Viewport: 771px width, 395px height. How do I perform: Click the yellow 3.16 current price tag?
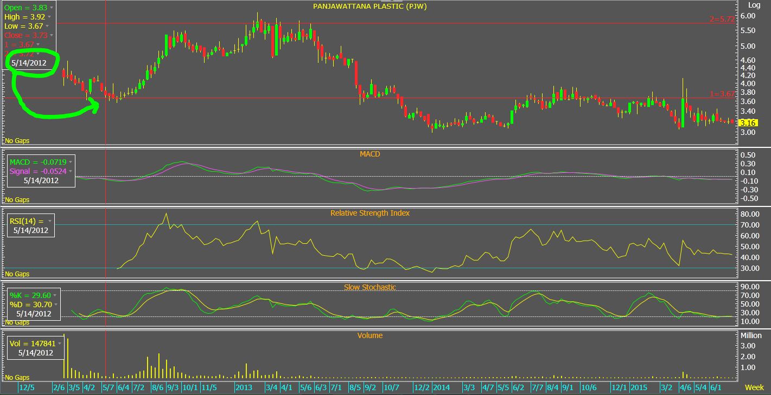click(748, 123)
